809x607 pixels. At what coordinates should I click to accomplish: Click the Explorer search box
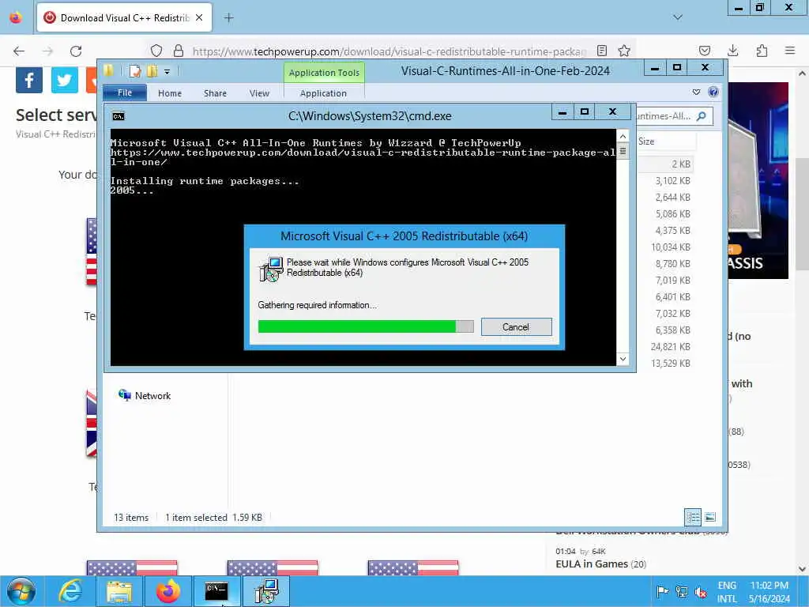tap(675, 116)
